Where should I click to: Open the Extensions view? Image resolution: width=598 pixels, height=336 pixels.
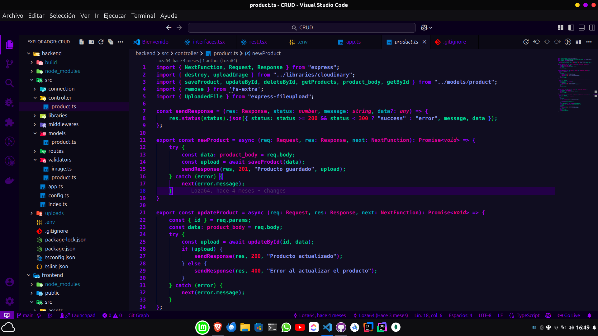click(10, 122)
